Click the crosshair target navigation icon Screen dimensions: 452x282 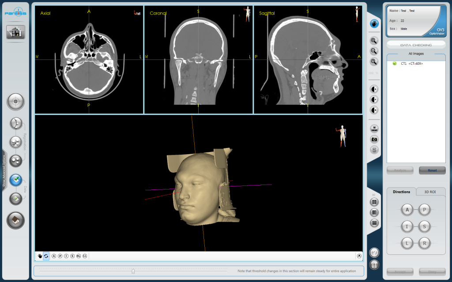(15, 101)
